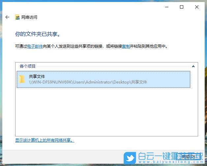The image size is (207, 166).
Task: Select the 共享文件 folder item
Action: 103,79
